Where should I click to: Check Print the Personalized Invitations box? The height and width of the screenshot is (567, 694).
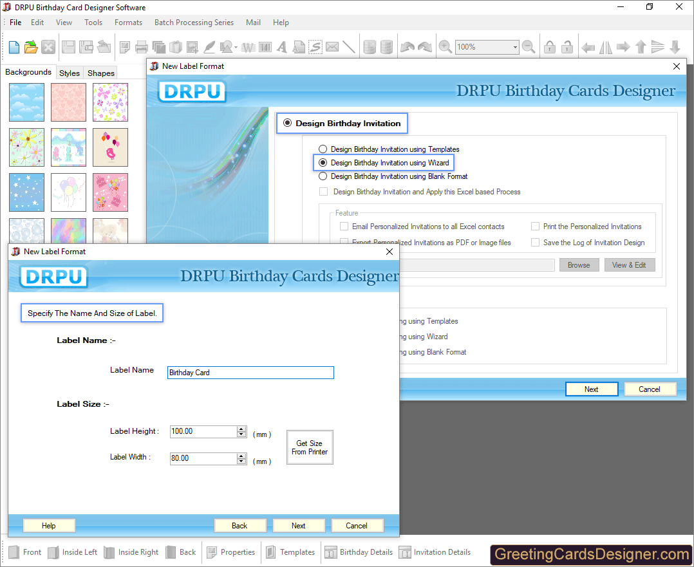click(535, 226)
